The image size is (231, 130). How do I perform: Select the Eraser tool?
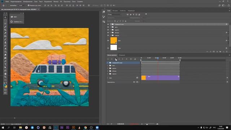click(x=5, y=49)
